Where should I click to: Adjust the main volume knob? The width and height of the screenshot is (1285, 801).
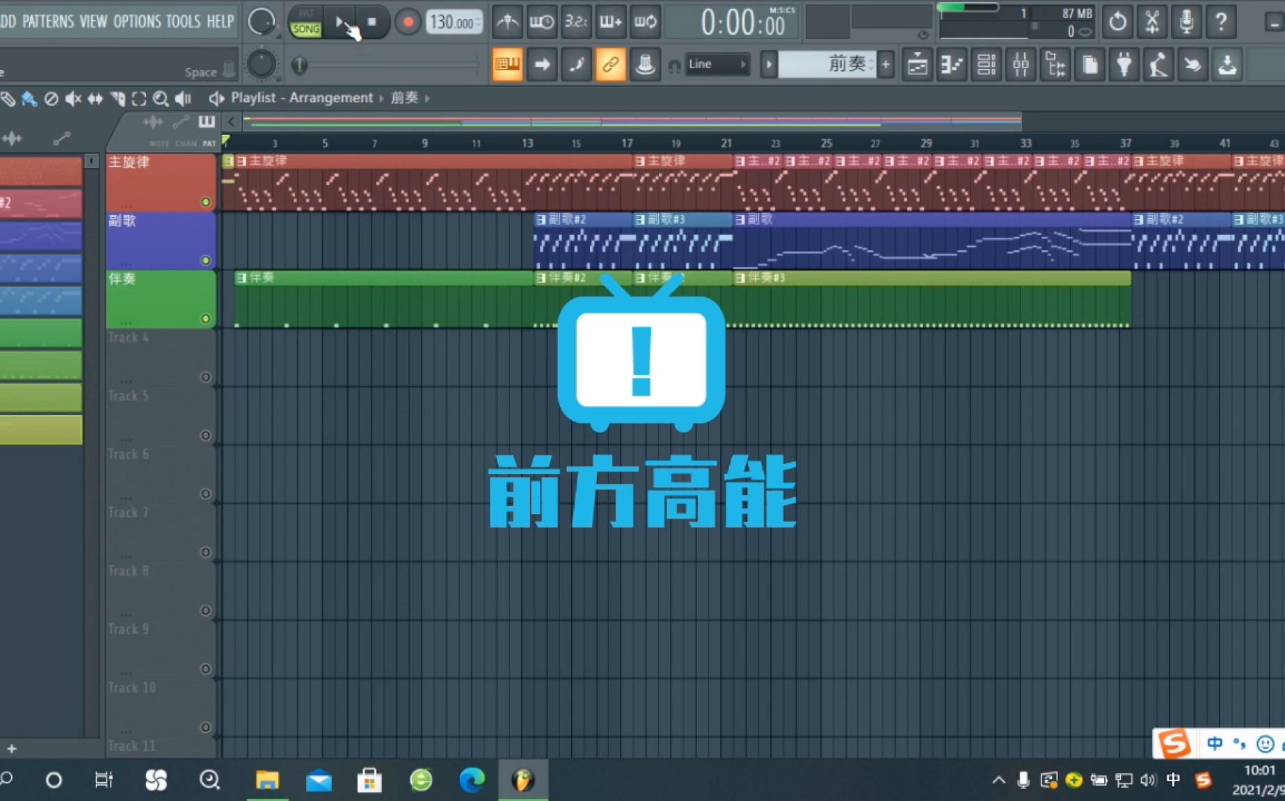(261, 22)
